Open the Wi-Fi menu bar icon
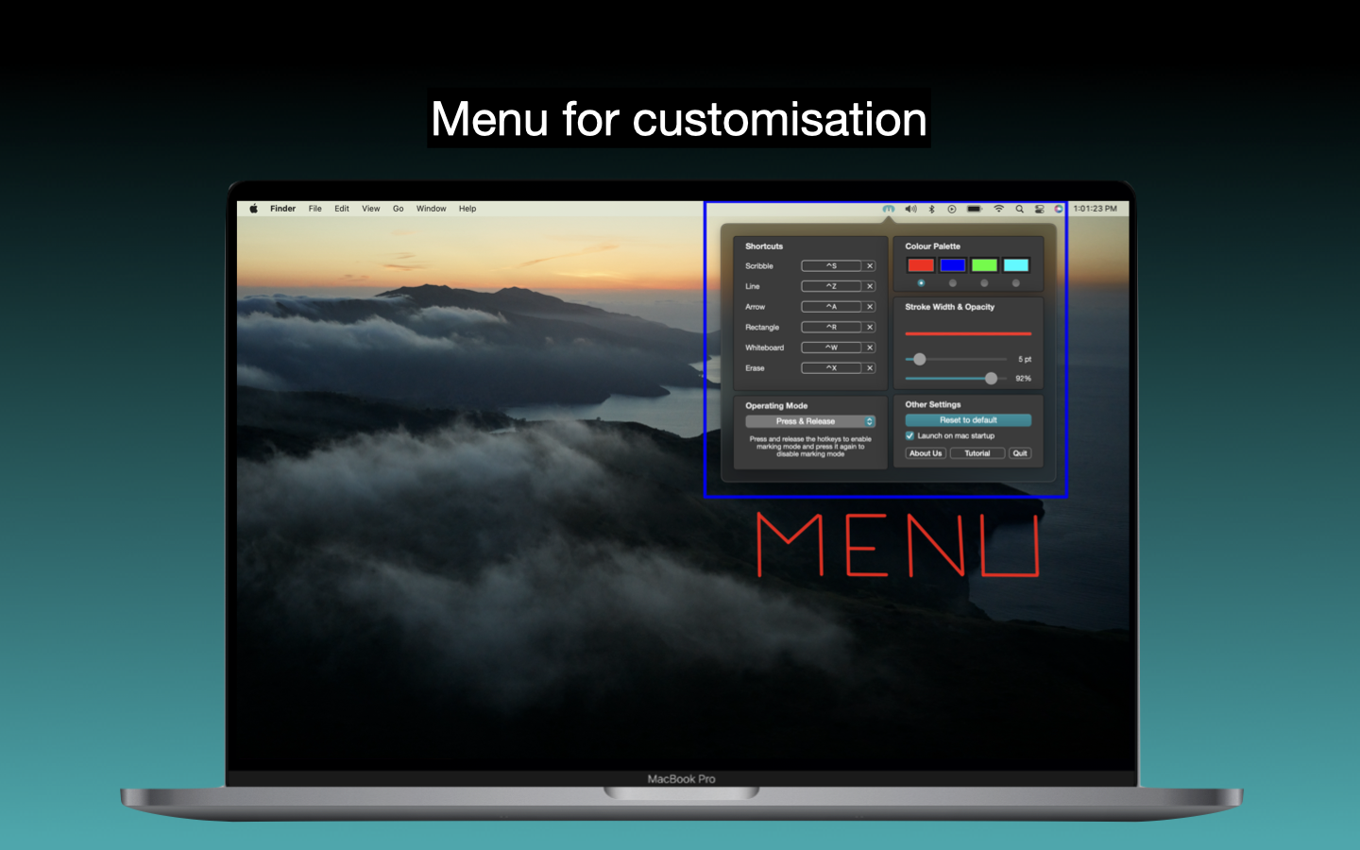This screenshot has width=1360, height=850. click(x=998, y=209)
